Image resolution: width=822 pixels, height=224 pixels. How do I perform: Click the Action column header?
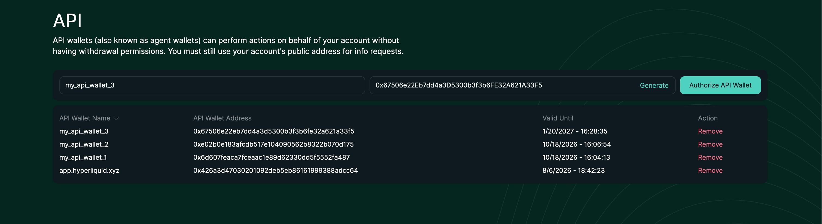point(707,118)
